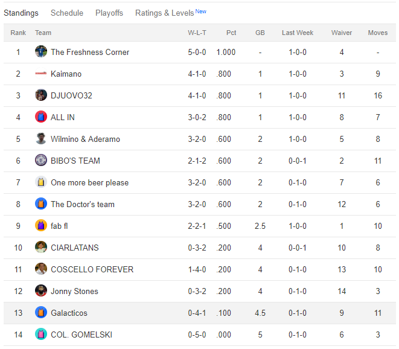The height and width of the screenshot is (349, 399).
Task: Click Jonny Stones team avatar
Action: point(41,291)
